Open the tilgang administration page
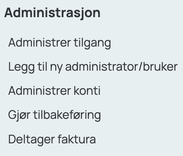 [x=60, y=43]
